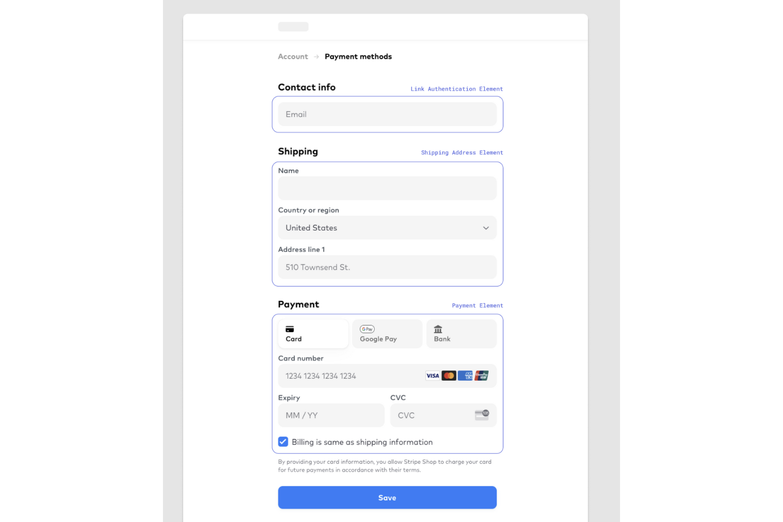The height and width of the screenshot is (522, 783).
Task: Uncheck billing is same as shipping information
Action: point(283,442)
